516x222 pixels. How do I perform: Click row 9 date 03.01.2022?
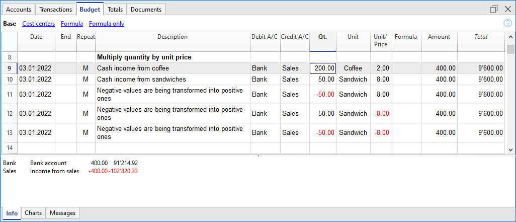tap(36, 68)
